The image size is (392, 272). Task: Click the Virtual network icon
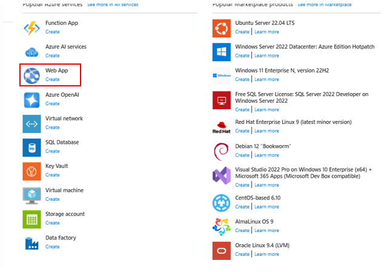pos(32,124)
